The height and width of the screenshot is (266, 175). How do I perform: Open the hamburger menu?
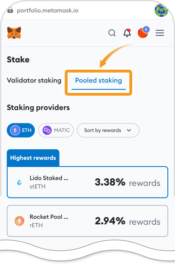click(x=160, y=33)
